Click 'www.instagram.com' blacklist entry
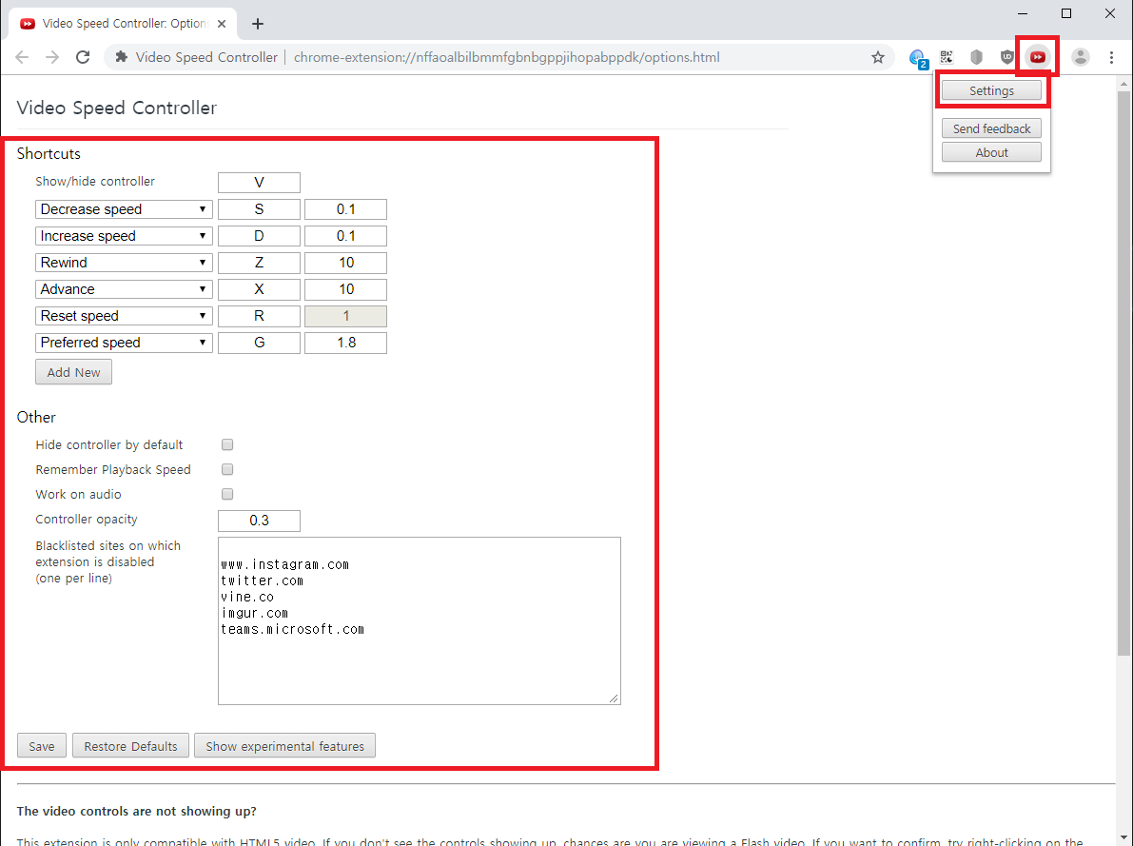The image size is (1133, 846). pos(284,564)
